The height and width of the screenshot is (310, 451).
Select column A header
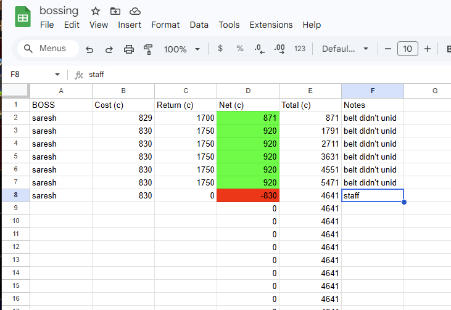pos(61,91)
